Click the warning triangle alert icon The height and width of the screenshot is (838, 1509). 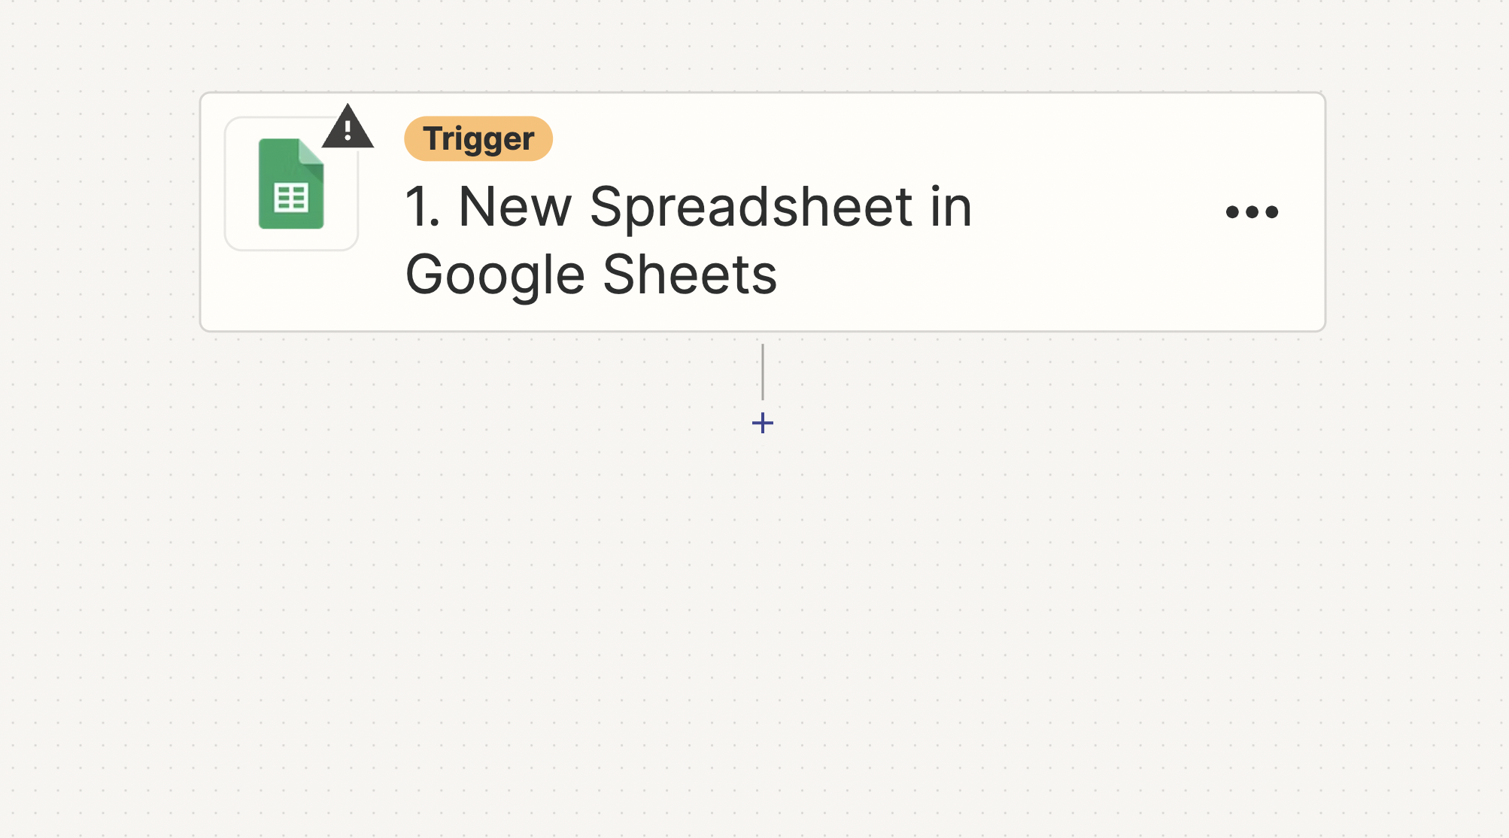pyautogui.click(x=348, y=128)
